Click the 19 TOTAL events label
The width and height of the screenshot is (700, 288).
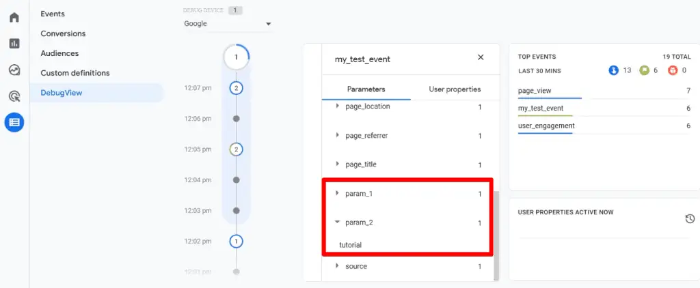coord(677,57)
